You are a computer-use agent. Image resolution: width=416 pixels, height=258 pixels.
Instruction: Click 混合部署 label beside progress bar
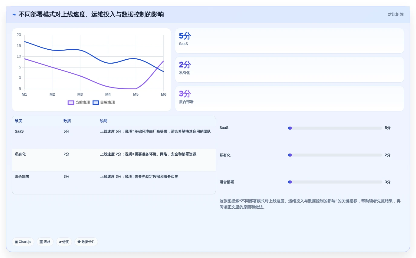coord(227,182)
